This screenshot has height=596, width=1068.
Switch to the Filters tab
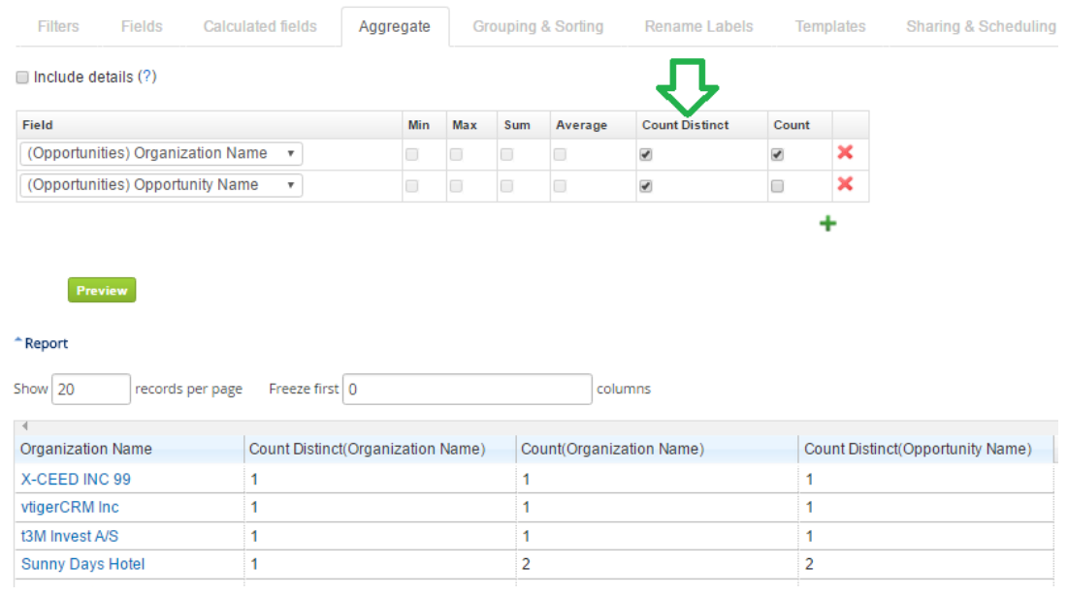point(58,26)
